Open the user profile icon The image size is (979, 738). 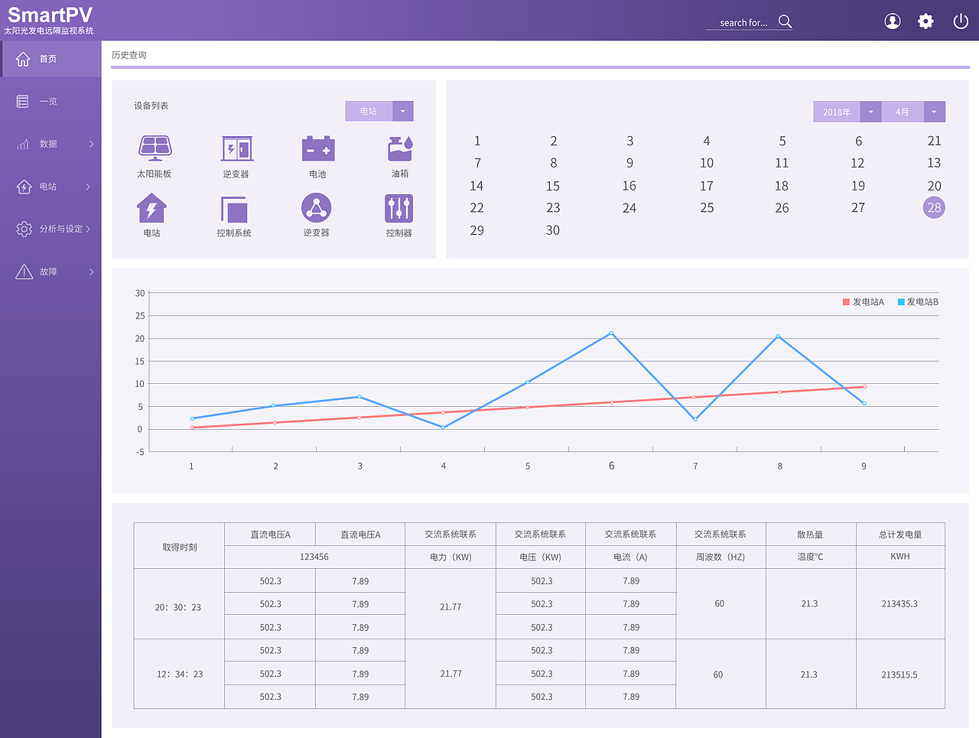[893, 21]
